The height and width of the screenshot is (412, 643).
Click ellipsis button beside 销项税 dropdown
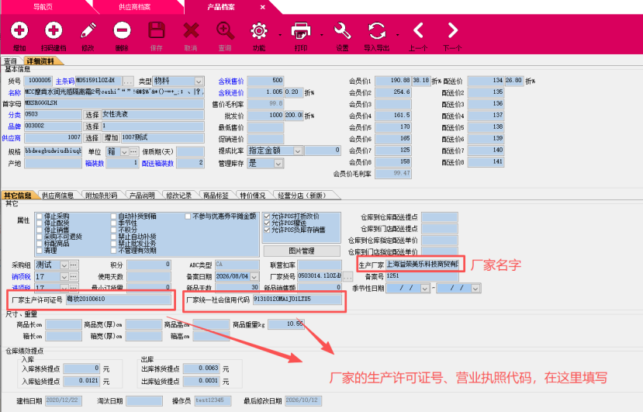tap(74, 276)
